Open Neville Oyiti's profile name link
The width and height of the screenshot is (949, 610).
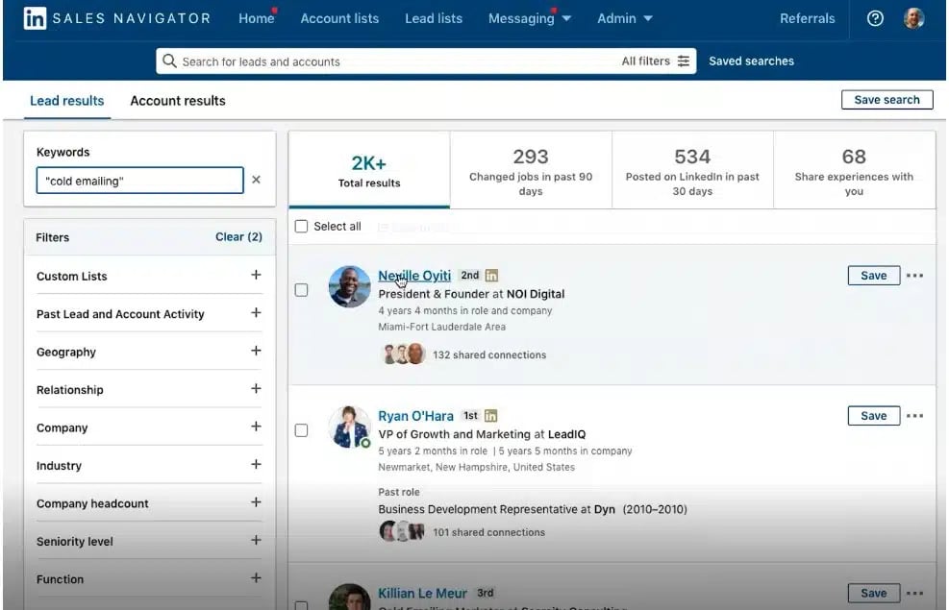pyautogui.click(x=414, y=276)
